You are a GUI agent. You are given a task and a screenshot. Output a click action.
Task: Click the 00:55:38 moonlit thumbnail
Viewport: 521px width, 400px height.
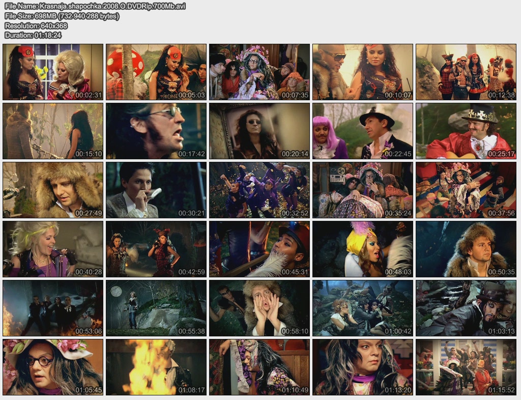(x=156, y=308)
